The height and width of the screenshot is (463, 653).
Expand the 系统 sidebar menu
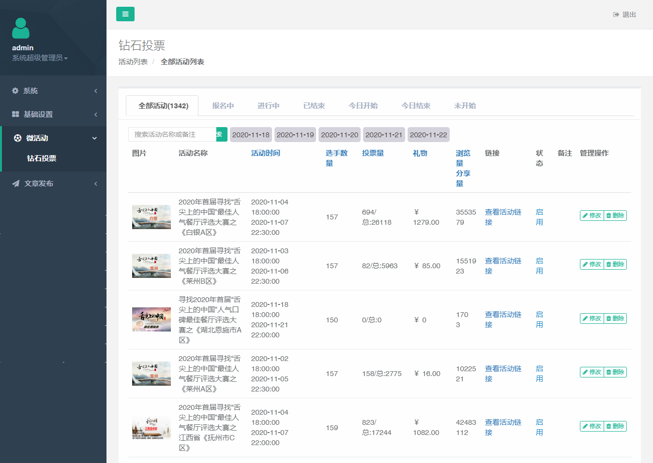(53, 91)
